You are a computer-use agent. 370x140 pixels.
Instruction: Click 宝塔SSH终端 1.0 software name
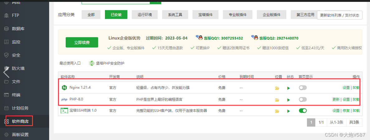click(83, 111)
